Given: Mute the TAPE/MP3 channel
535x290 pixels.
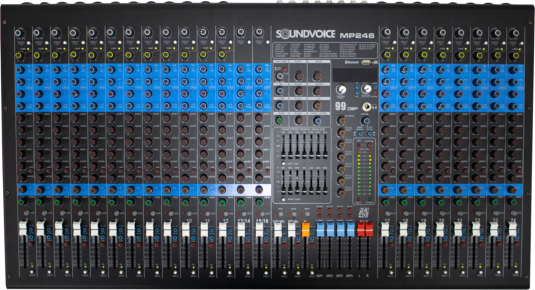Looking at the screenshot, I should tap(281, 214).
